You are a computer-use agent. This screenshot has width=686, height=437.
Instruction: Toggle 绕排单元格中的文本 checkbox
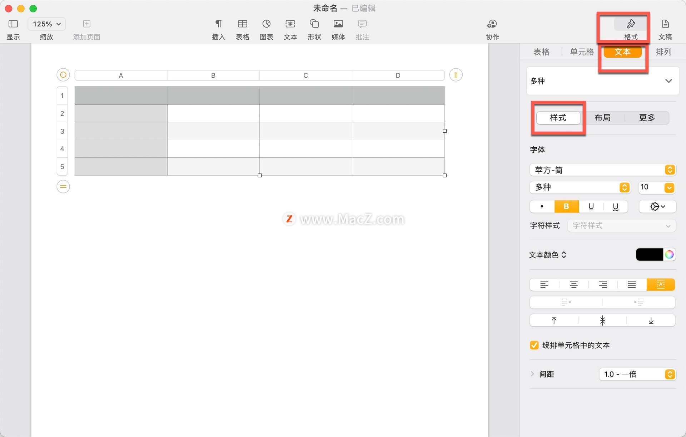point(534,345)
